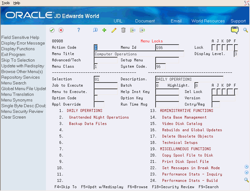Click Exit Program in sidebar

click(13, 55)
